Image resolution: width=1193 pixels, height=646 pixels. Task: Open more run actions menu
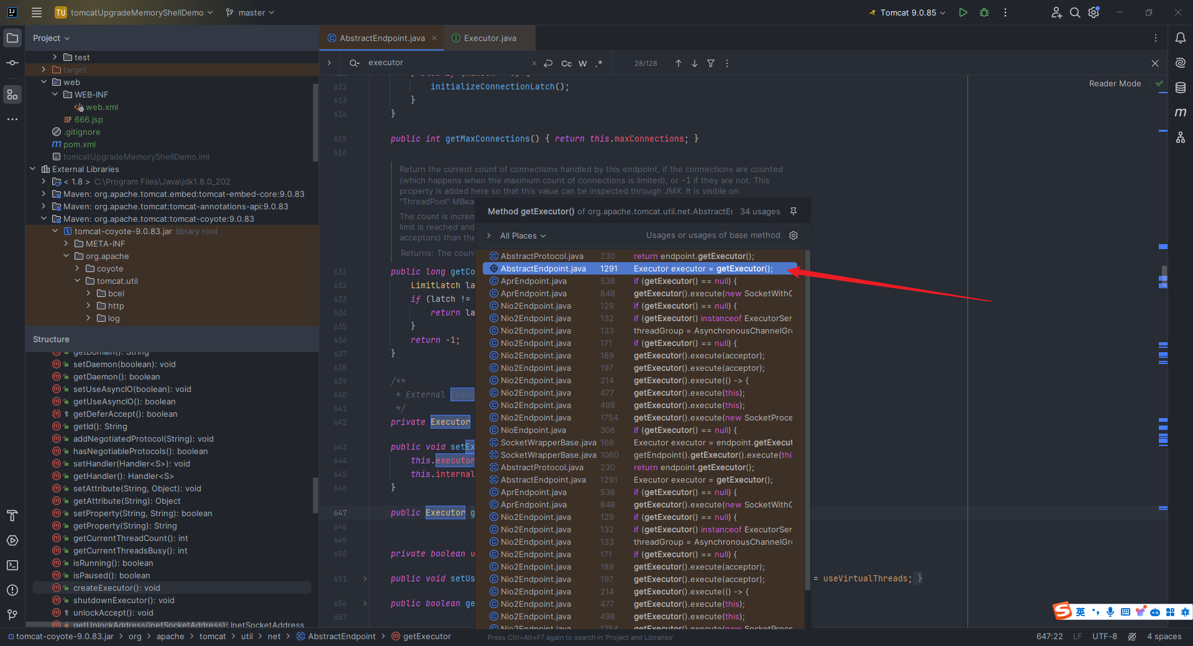[x=1005, y=12]
